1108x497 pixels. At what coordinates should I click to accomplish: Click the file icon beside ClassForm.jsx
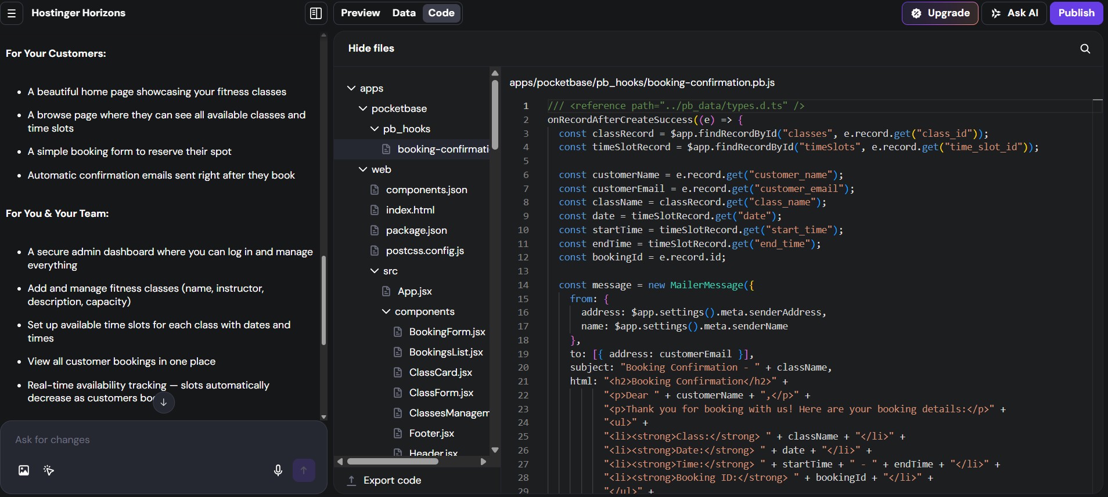coord(398,393)
